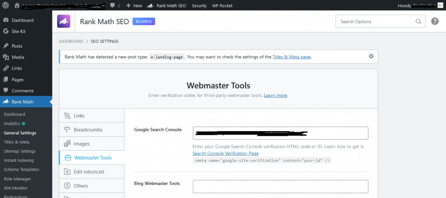Click the Dashboard gauge icon in sidebar

(6, 20)
